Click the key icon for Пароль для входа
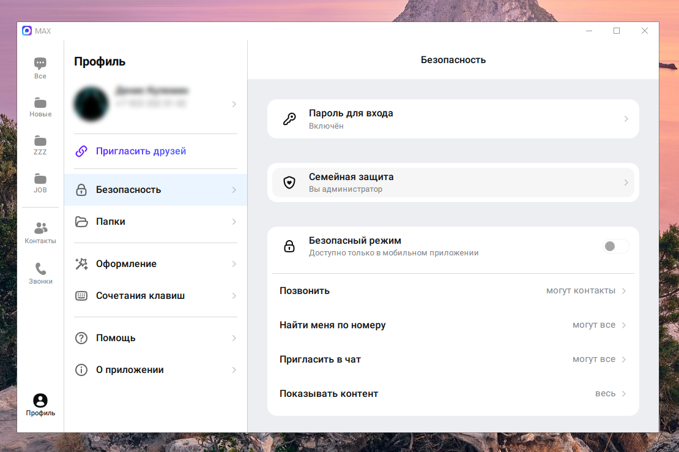The image size is (679, 452). click(x=289, y=119)
